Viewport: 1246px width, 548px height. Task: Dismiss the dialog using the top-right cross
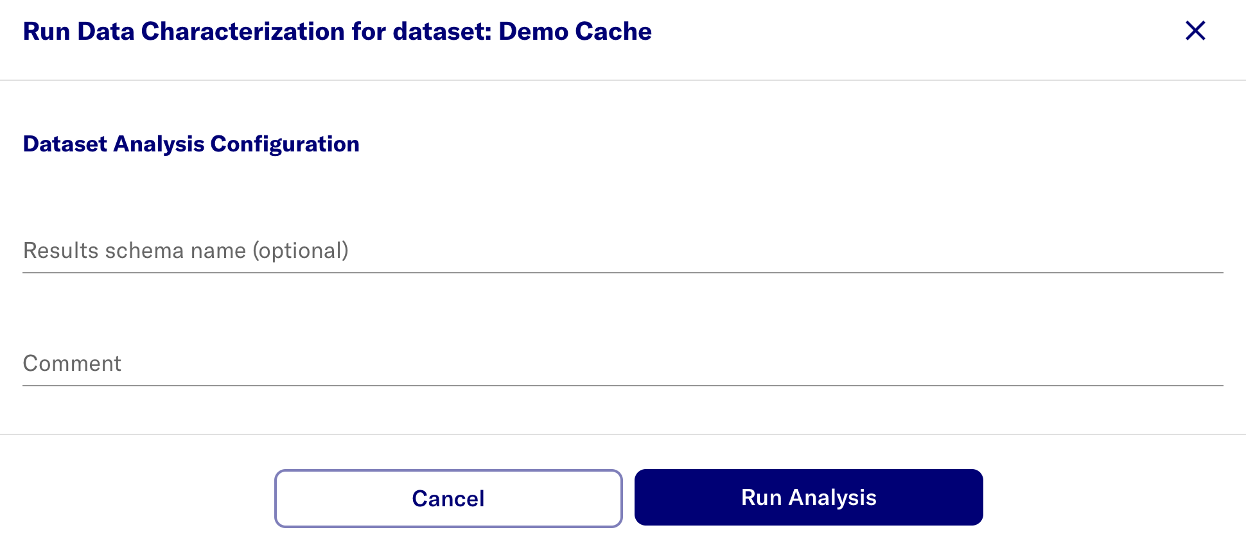coord(1195,31)
